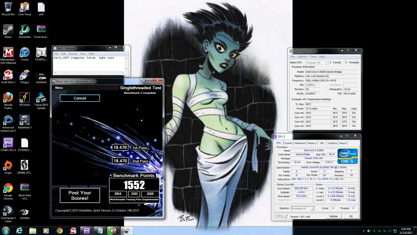Open the Core Temp desktop shortcut

pos(24,9)
